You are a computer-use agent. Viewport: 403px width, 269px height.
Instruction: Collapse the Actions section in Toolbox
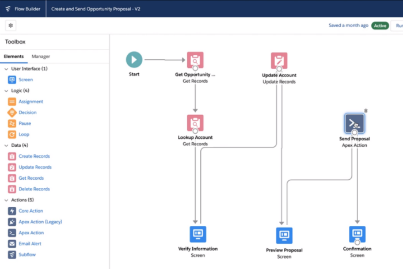coord(6,200)
